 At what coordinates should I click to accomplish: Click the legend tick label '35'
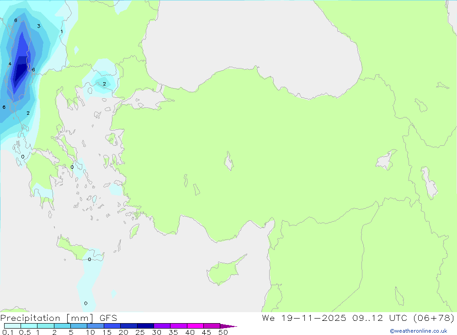[x=173, y=332]
